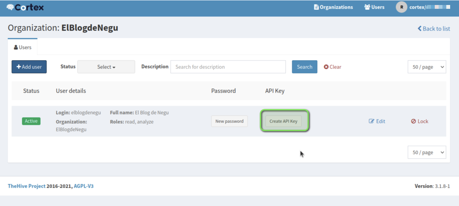Clear the search filters
This screenshot has width=459, height=206.
[x=332, y=67]
